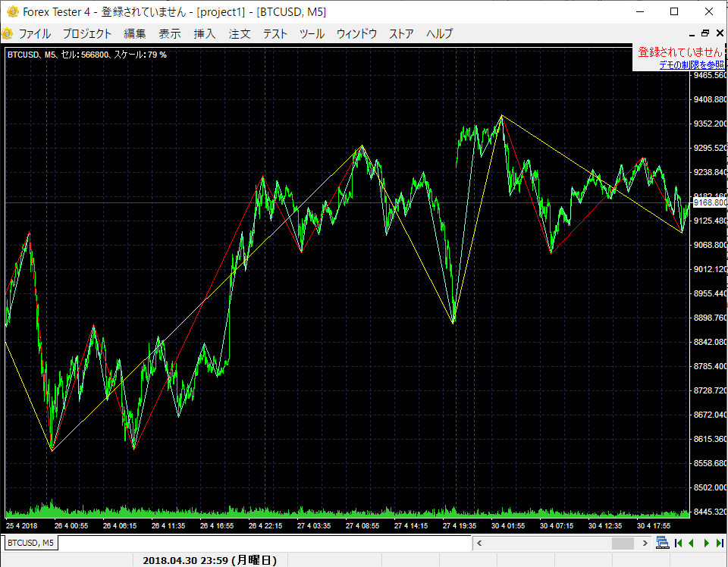Viewport: 728px width, 567px height.
Task: Open the ウィンドウ menu
Action: pyautogui.click(x=356, y=34)
